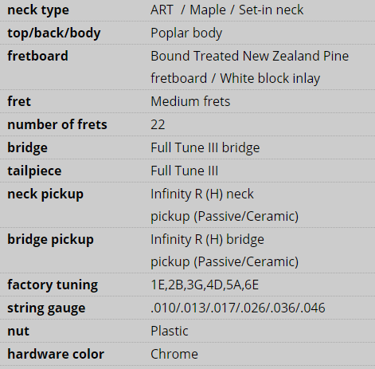This screenshot has width=375, height=369.
Task: Select the Poplar body text
Action: click(x=186, y=33)
